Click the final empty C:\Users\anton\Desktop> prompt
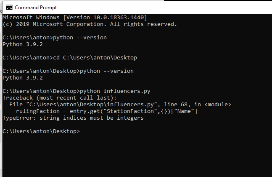Screen dimensions: 272x177 tap(41, 131)
